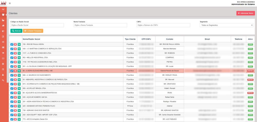The height and width of the screenshot is (122, 257).
Task: Click history icon for ACOPLAST BRASIL LTDA
Action: click(x=19, y=88)
